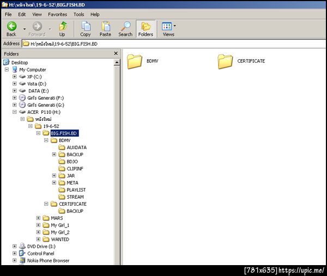Viewport: 327px width, 276px height.
Task: Select the AUXDATA folder in tree
Action: 72,148
